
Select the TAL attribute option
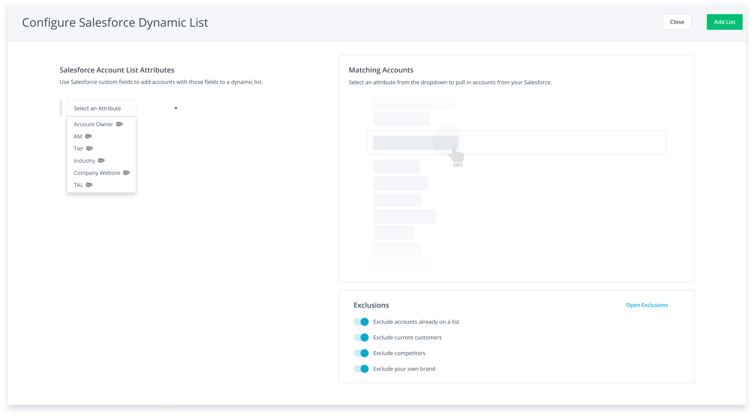(x=101, y=185)
